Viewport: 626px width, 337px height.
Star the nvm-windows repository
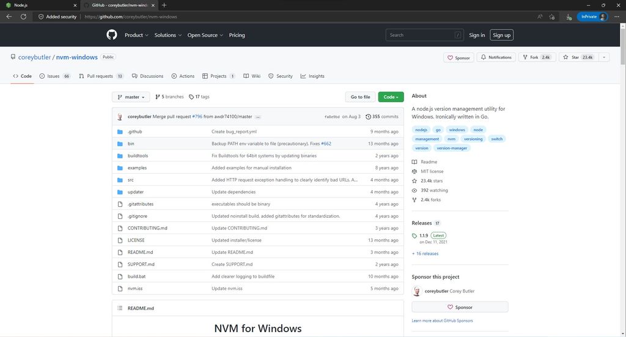(x=578, y=57)
